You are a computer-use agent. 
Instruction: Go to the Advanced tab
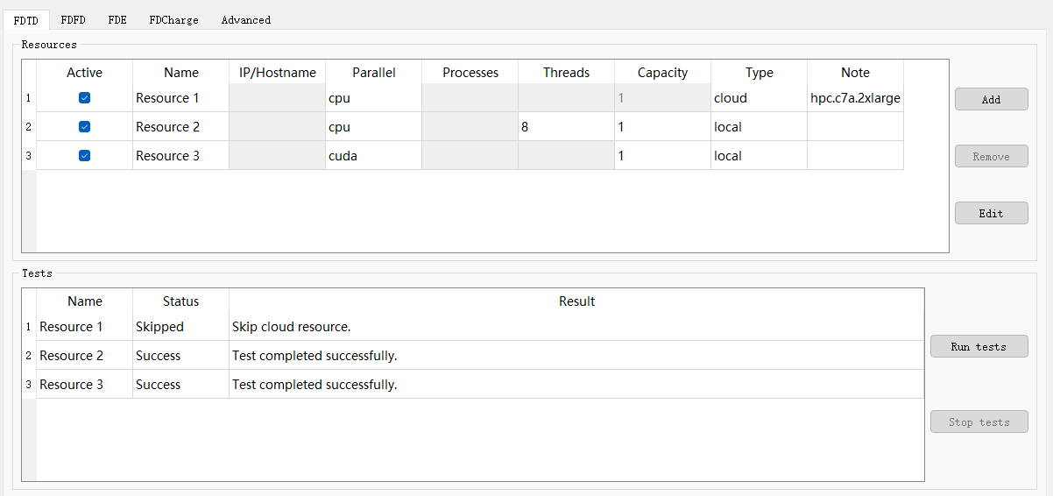pos(245,20)
